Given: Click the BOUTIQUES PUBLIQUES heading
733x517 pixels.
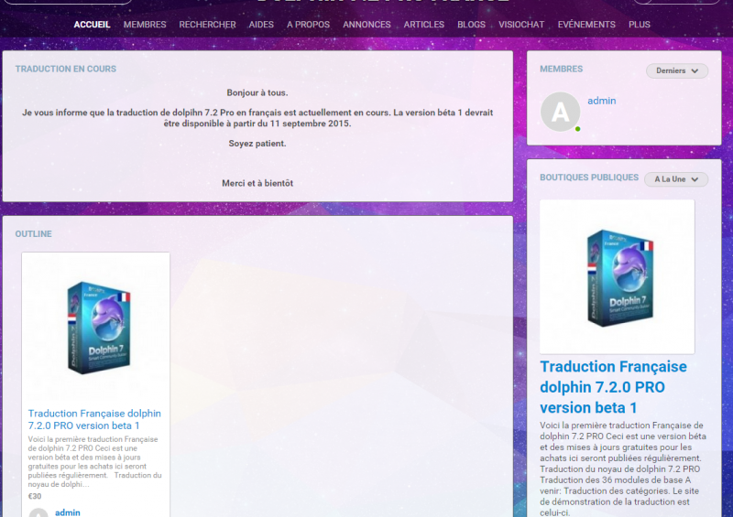Looking at the screenshot, I should [x=589, y=178].
